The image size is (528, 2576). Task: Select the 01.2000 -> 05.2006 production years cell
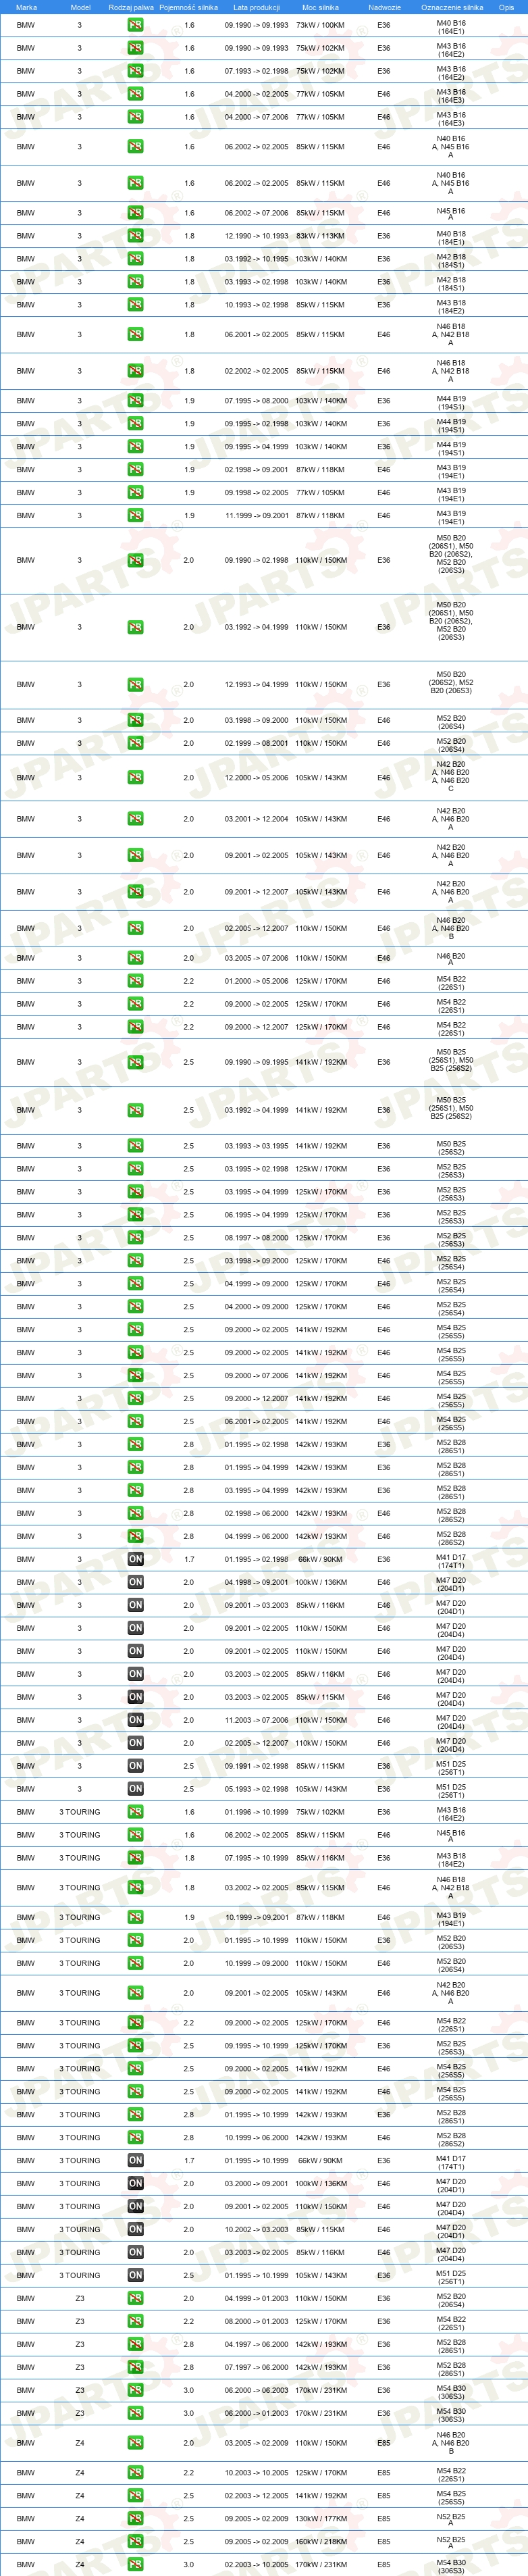[x=256, y=981]
